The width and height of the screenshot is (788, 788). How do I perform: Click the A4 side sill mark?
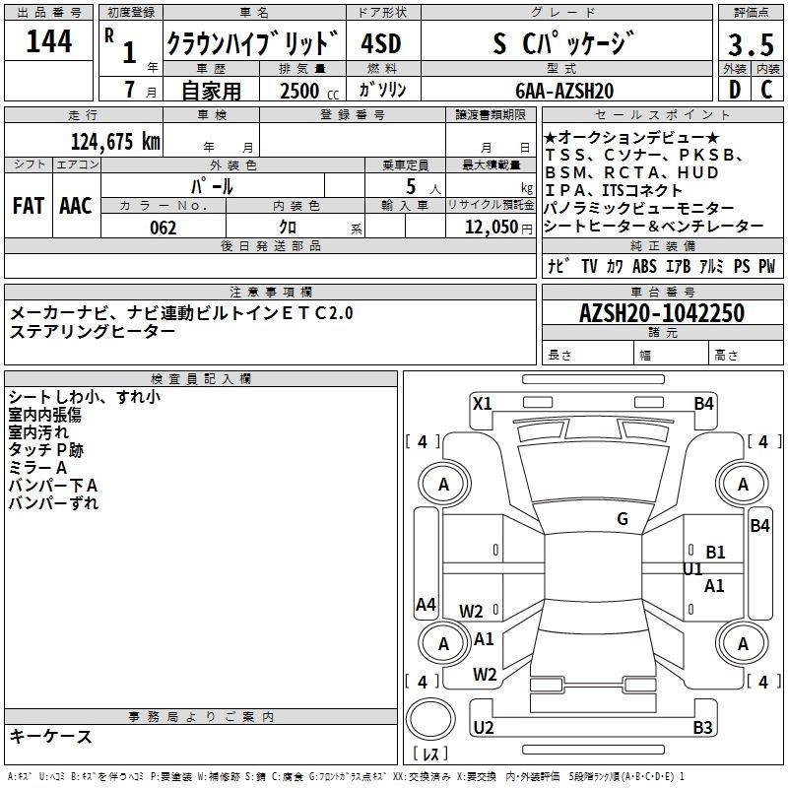[426, 604]
